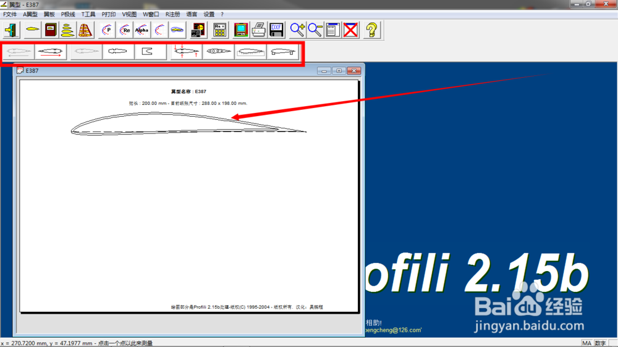Click the tapered wing panel ribs icon
Image resolution: width=618 pixels, height=347 pixels.
85,30
